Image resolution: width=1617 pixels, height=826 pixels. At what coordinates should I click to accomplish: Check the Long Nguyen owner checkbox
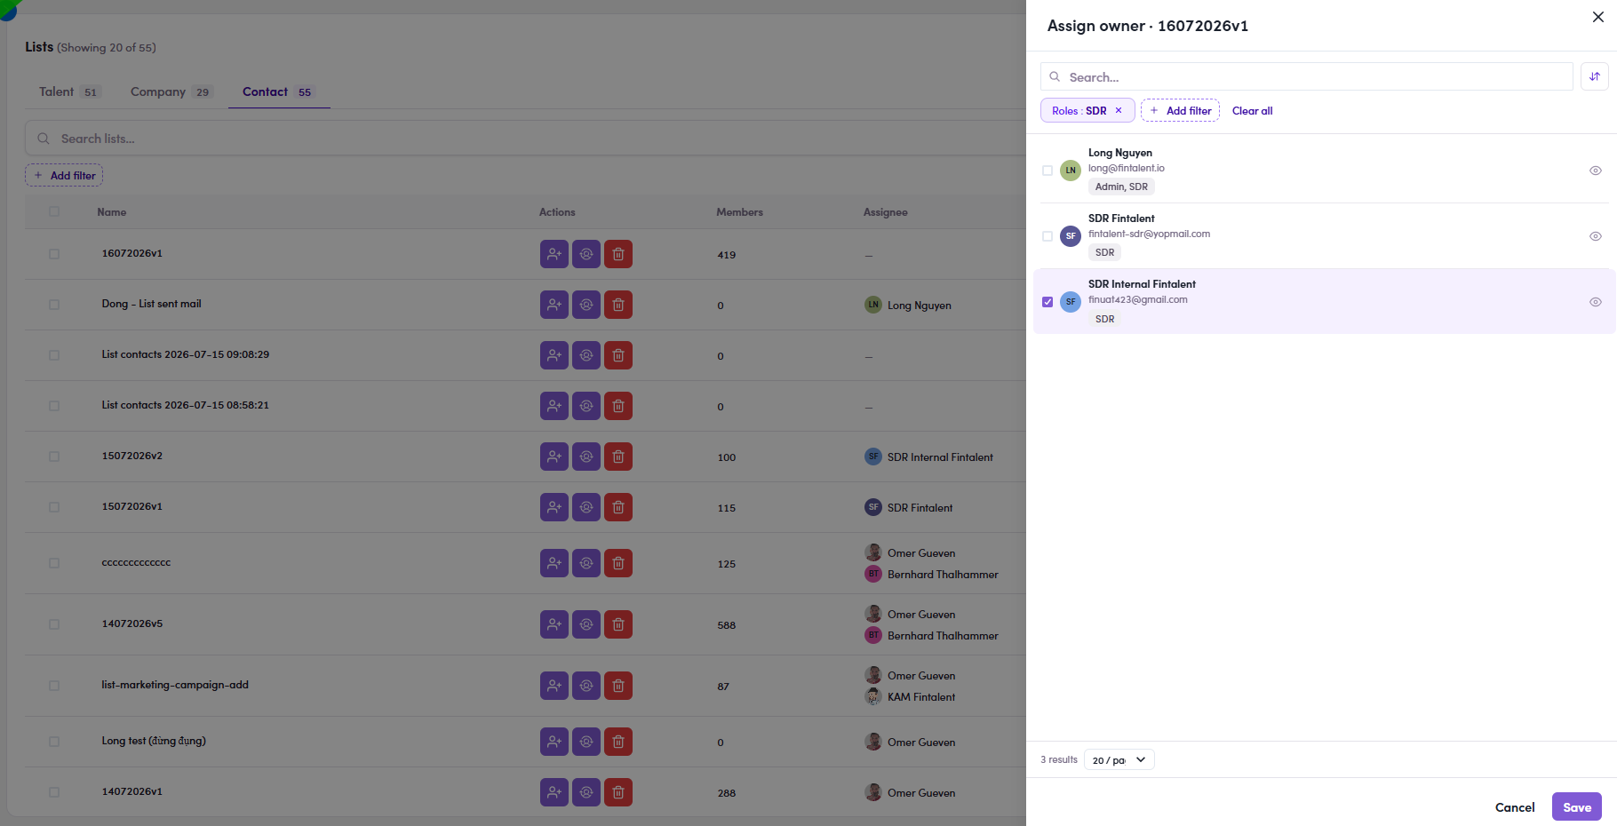1047,171
